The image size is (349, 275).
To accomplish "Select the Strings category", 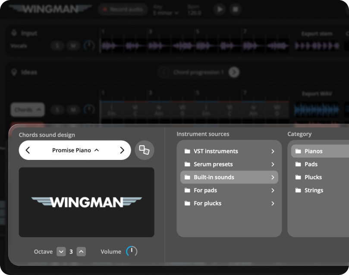I will [x=320, y=190].
